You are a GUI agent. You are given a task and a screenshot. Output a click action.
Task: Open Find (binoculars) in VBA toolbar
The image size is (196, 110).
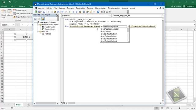(x=58, y=12)
